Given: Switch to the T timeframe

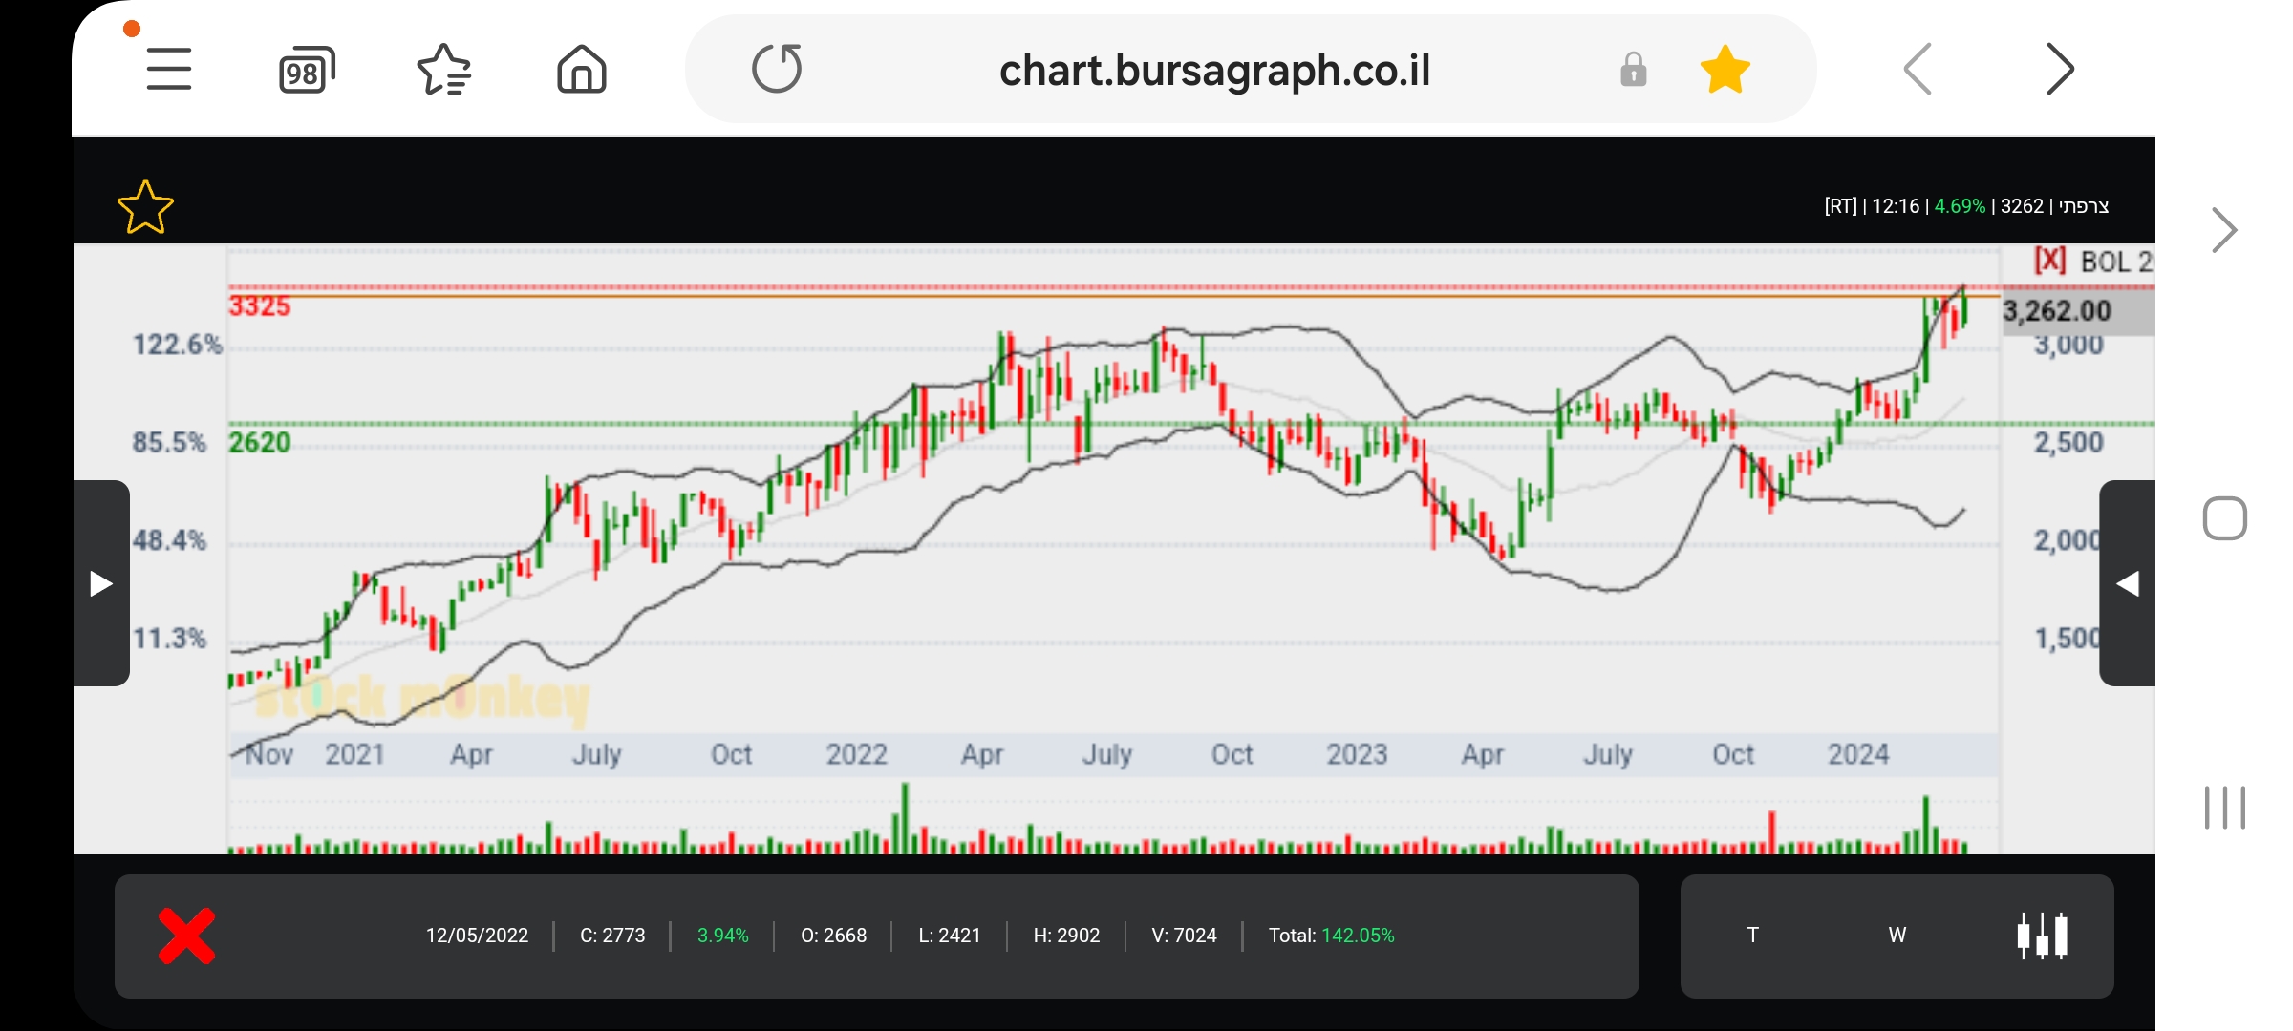Looking at the screenshot, I should pos(1752,936).
